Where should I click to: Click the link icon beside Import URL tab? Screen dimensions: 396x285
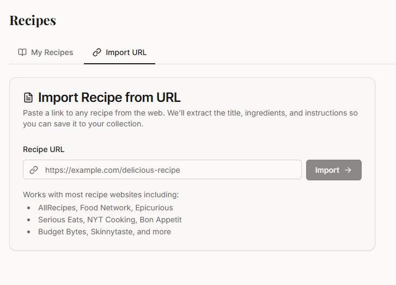tap(97, 52)
